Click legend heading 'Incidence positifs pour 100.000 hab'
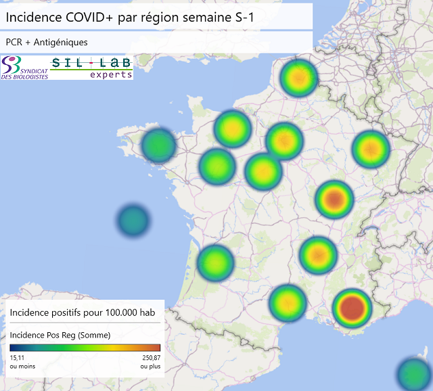Viewport: 433px width, 391px height. click(83, 313)
